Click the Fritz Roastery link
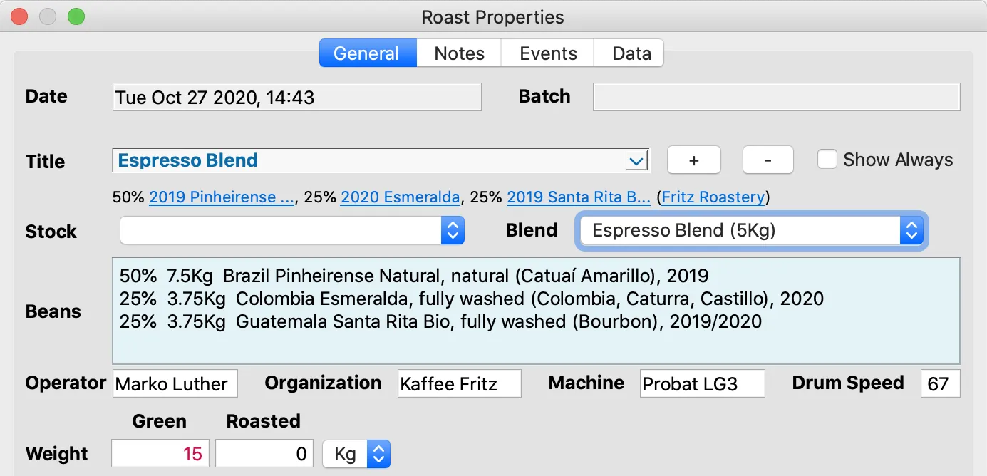 point(713,197)
